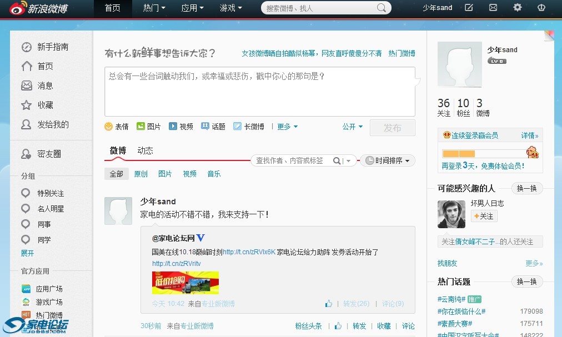Open the dropdown arrow in post filter box
The image size is (562, 337).
(348, 162)
